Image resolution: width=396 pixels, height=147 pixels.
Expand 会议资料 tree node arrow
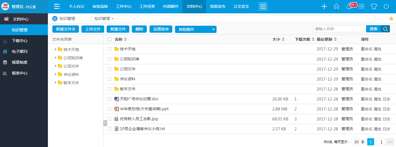coord(56,74)
